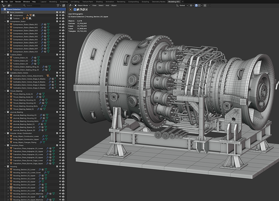279x201 pixels.
Task: Hide Compressor_Stator_Blade_001 with its eye icon
Action: [60, 24]
